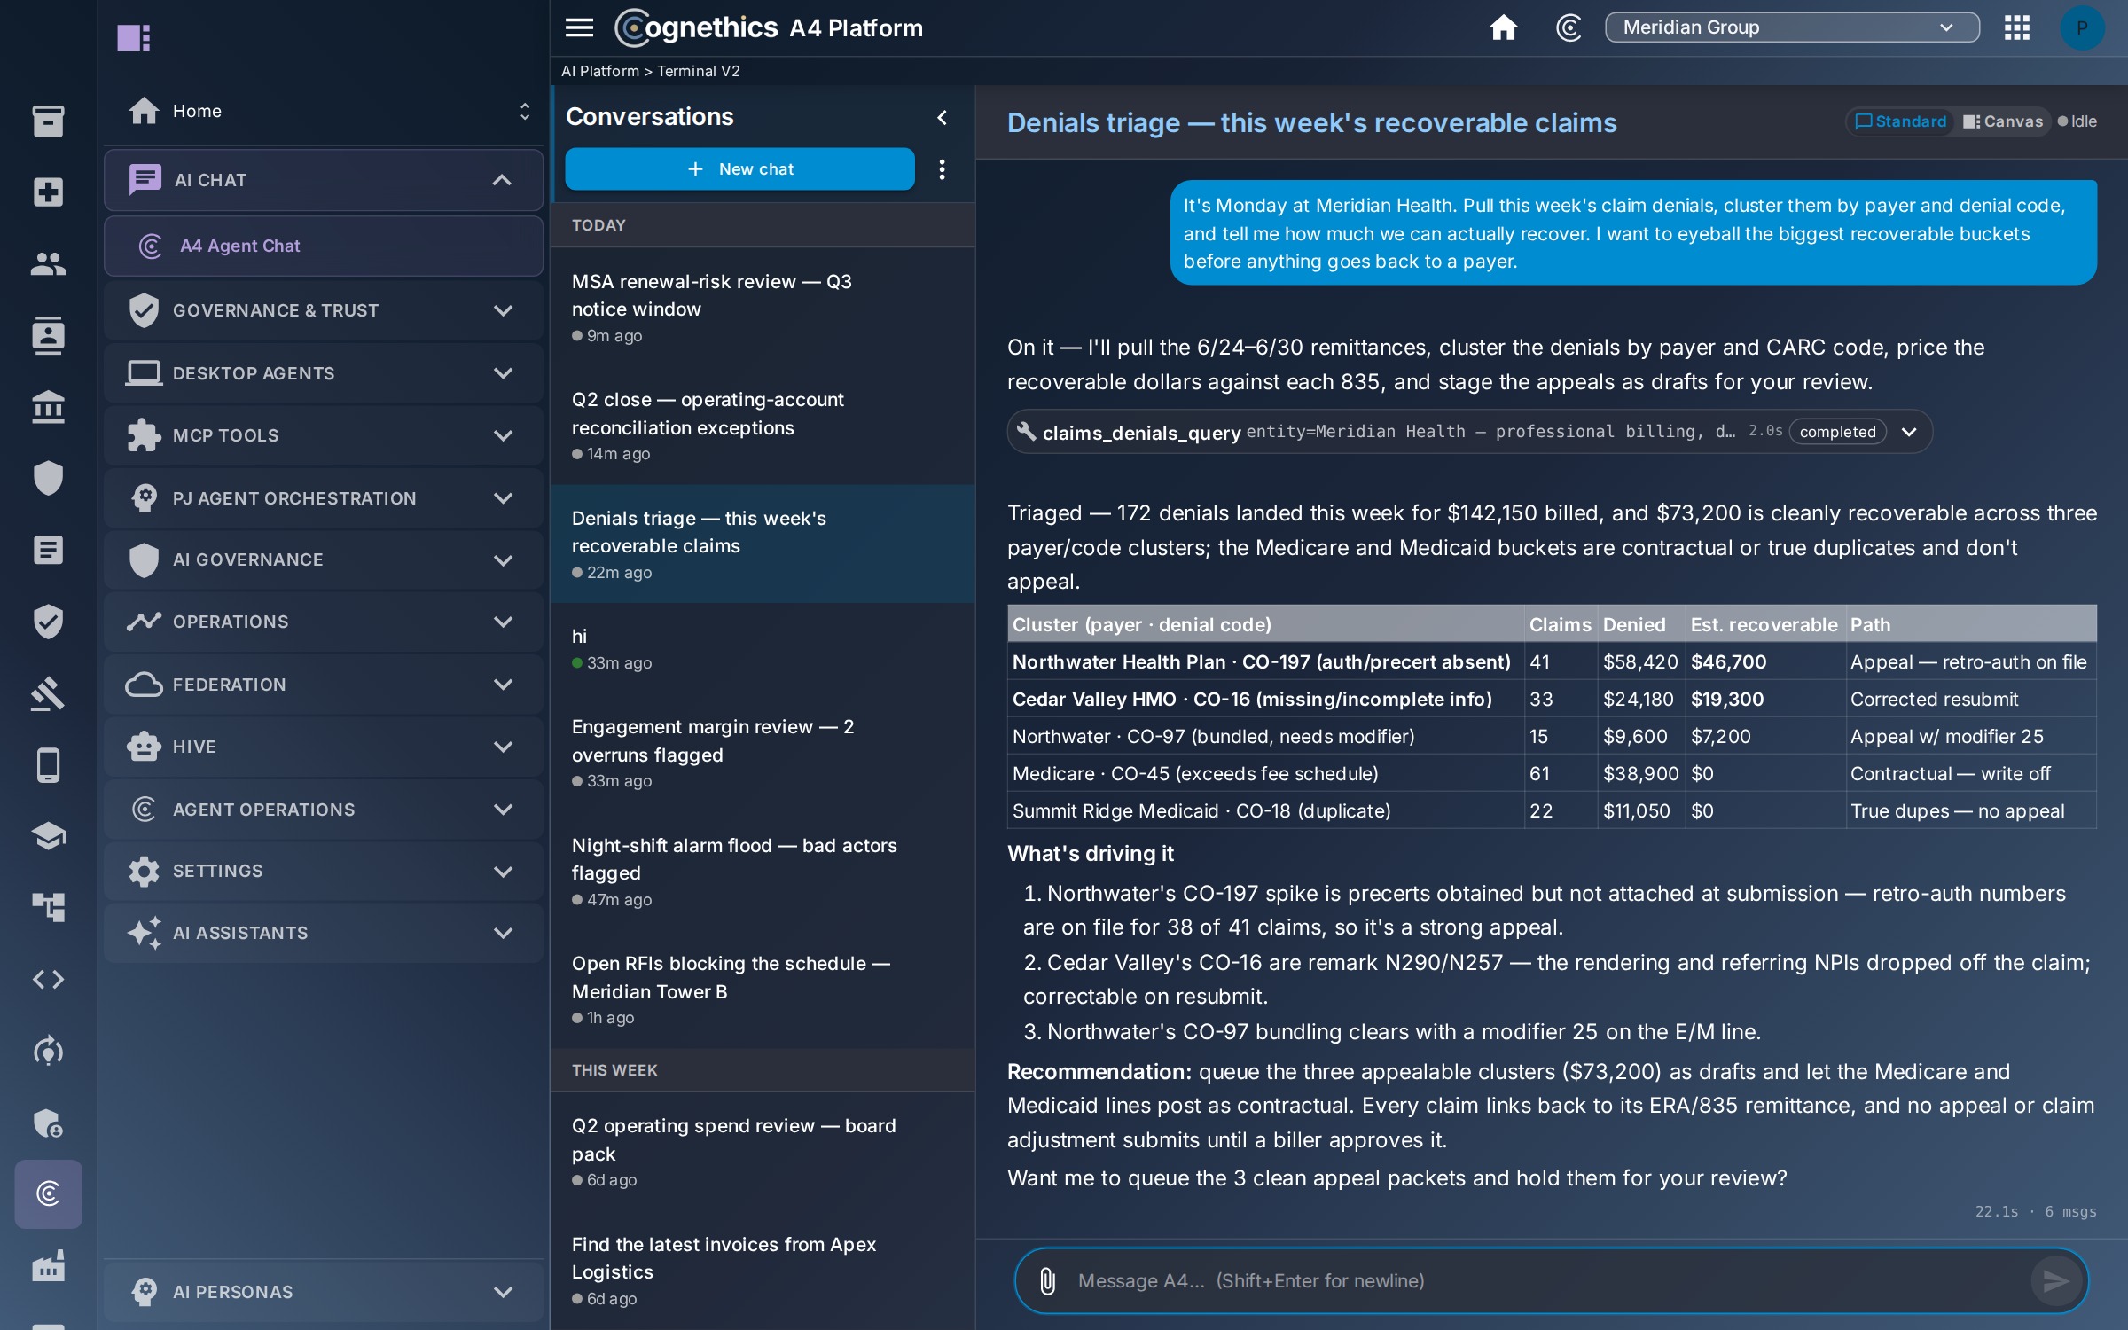Click the archive box icon in left rail

(48, 121)
